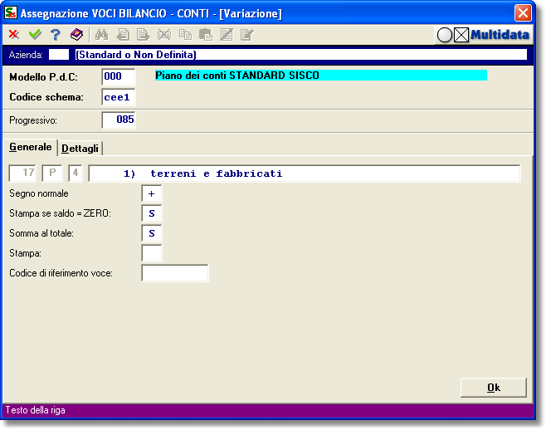This screenshot has width=546, height=430.
Task: Open the purple book manual icon
Action: 76,35
